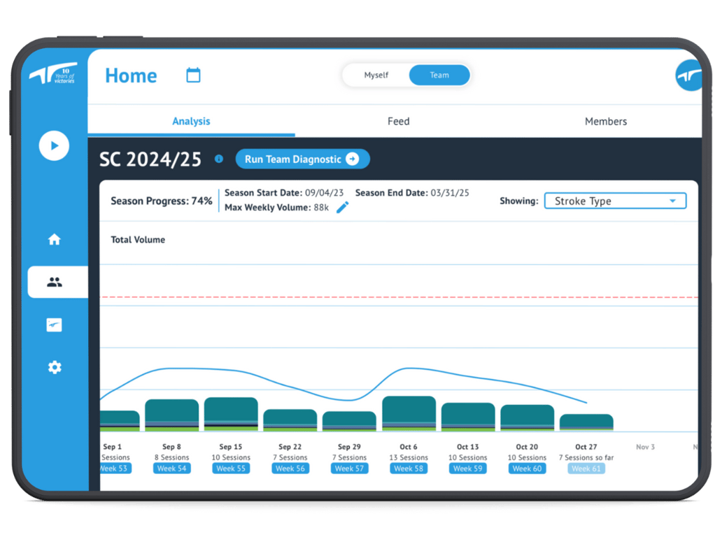Switch the view toggle to Myself

click(376, 75)
